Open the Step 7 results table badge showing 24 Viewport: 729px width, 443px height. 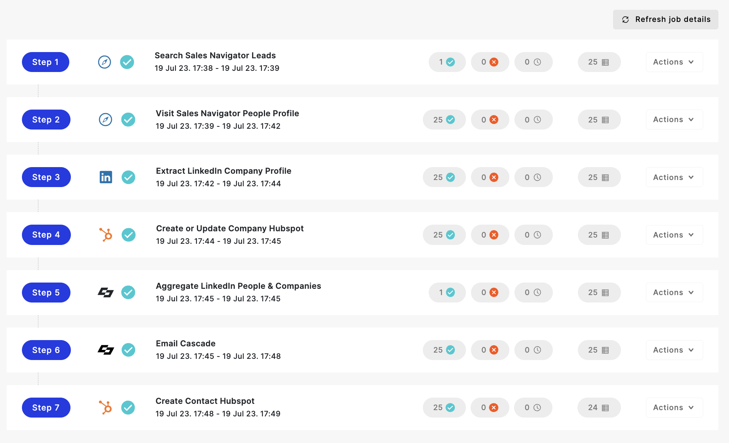click(x=599, y=407)
